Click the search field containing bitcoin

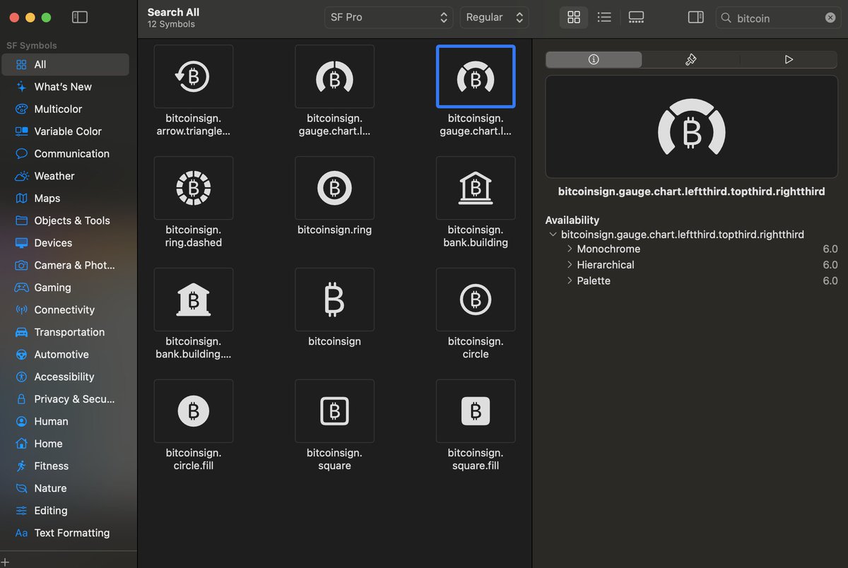click(778, 18)
